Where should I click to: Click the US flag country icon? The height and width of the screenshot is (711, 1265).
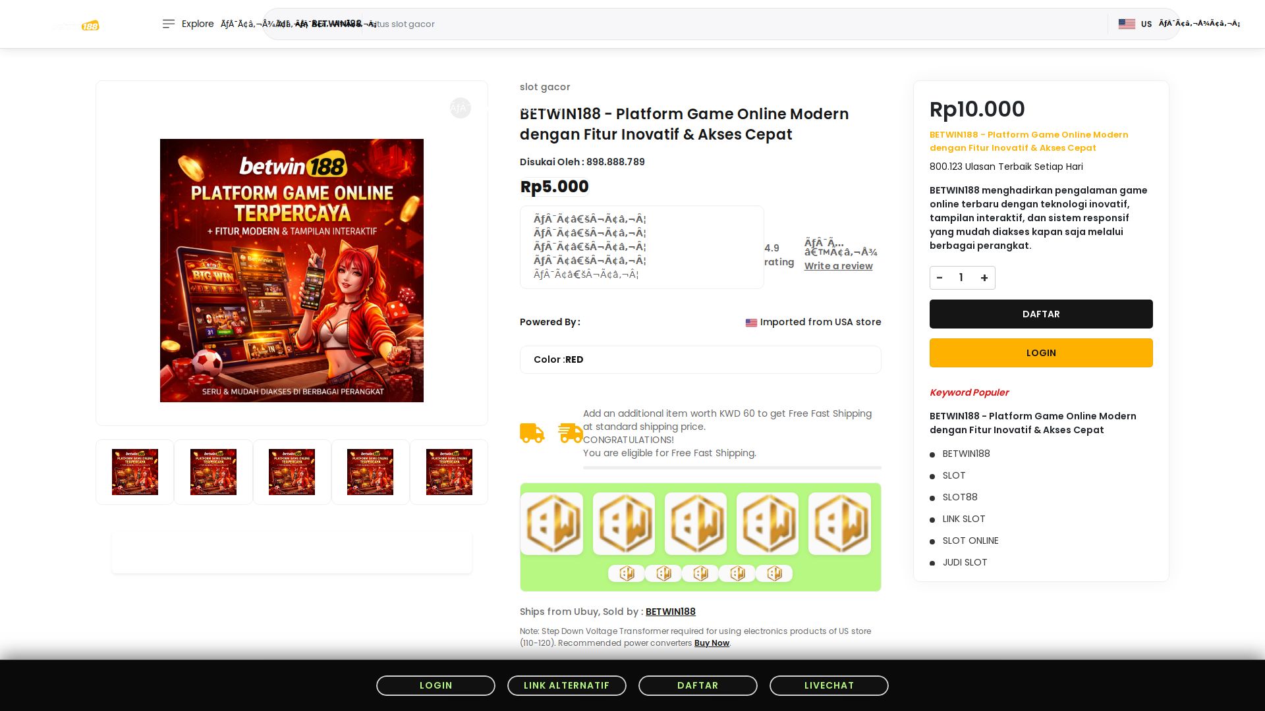coord(1127,24)
